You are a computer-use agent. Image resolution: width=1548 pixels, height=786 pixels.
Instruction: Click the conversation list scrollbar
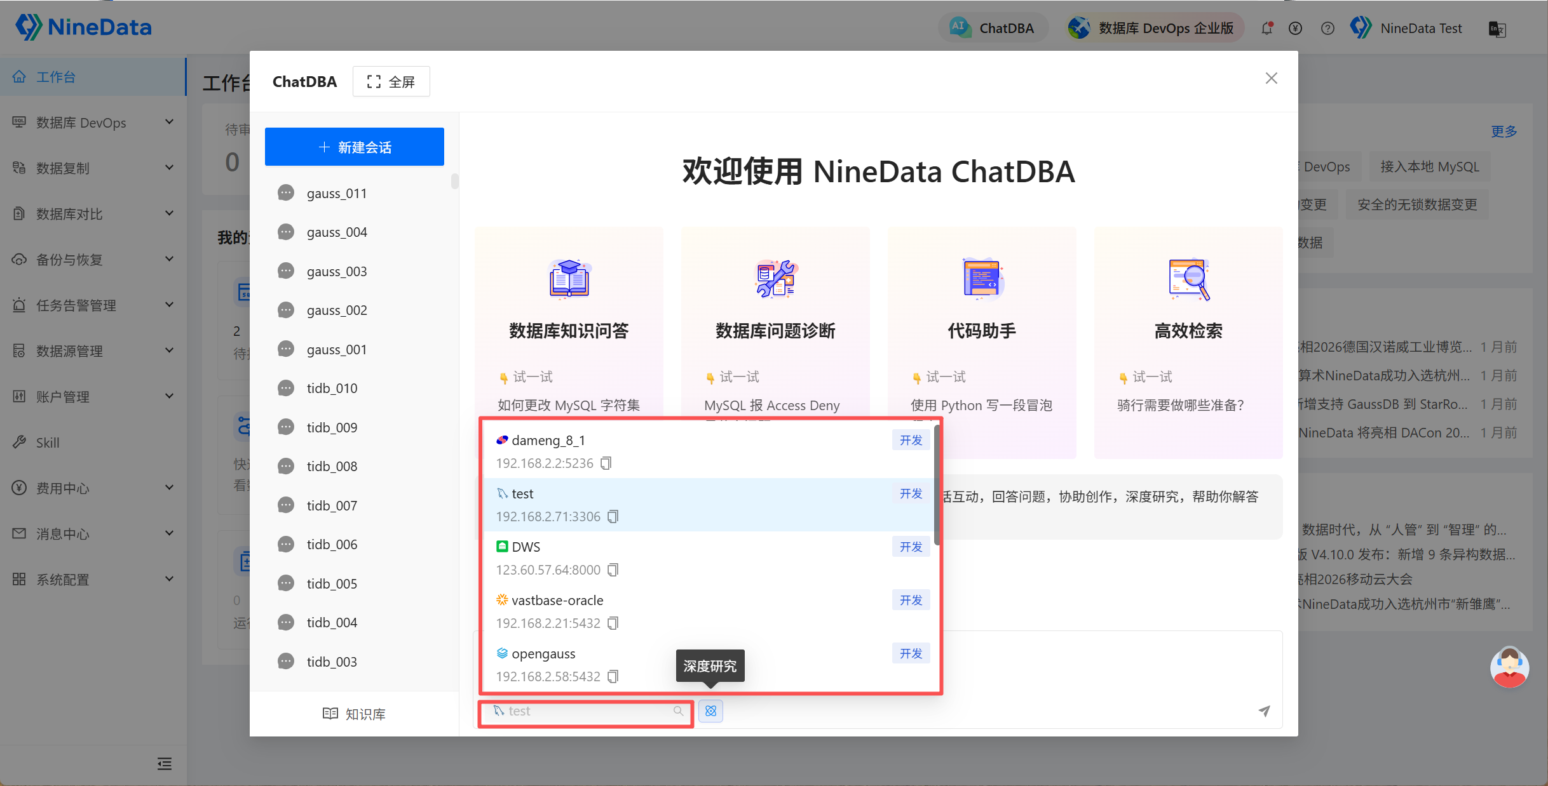pos(454,181)
